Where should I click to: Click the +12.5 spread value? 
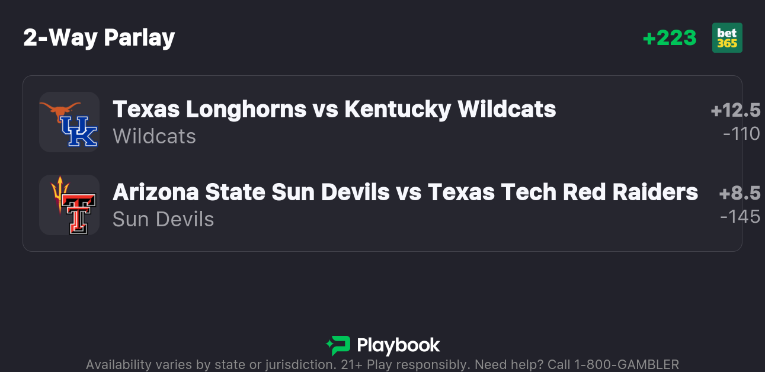[735, 111]
